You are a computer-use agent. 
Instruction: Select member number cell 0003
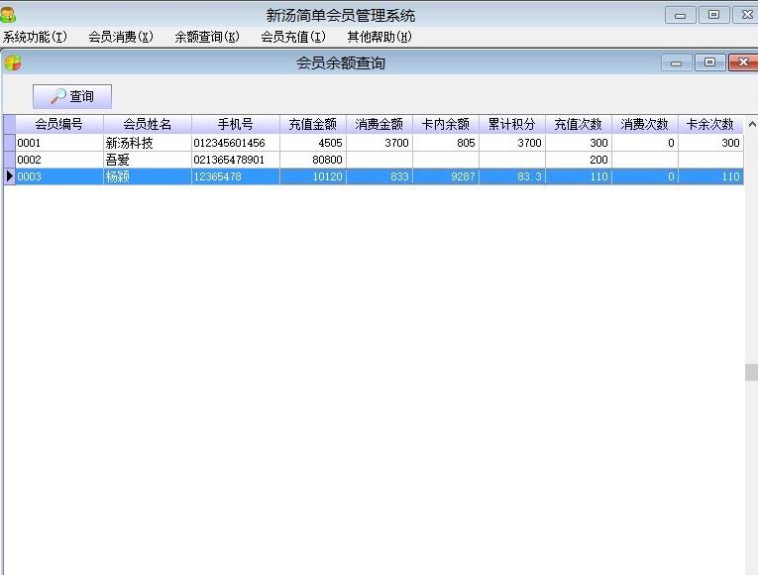[59, 176]
